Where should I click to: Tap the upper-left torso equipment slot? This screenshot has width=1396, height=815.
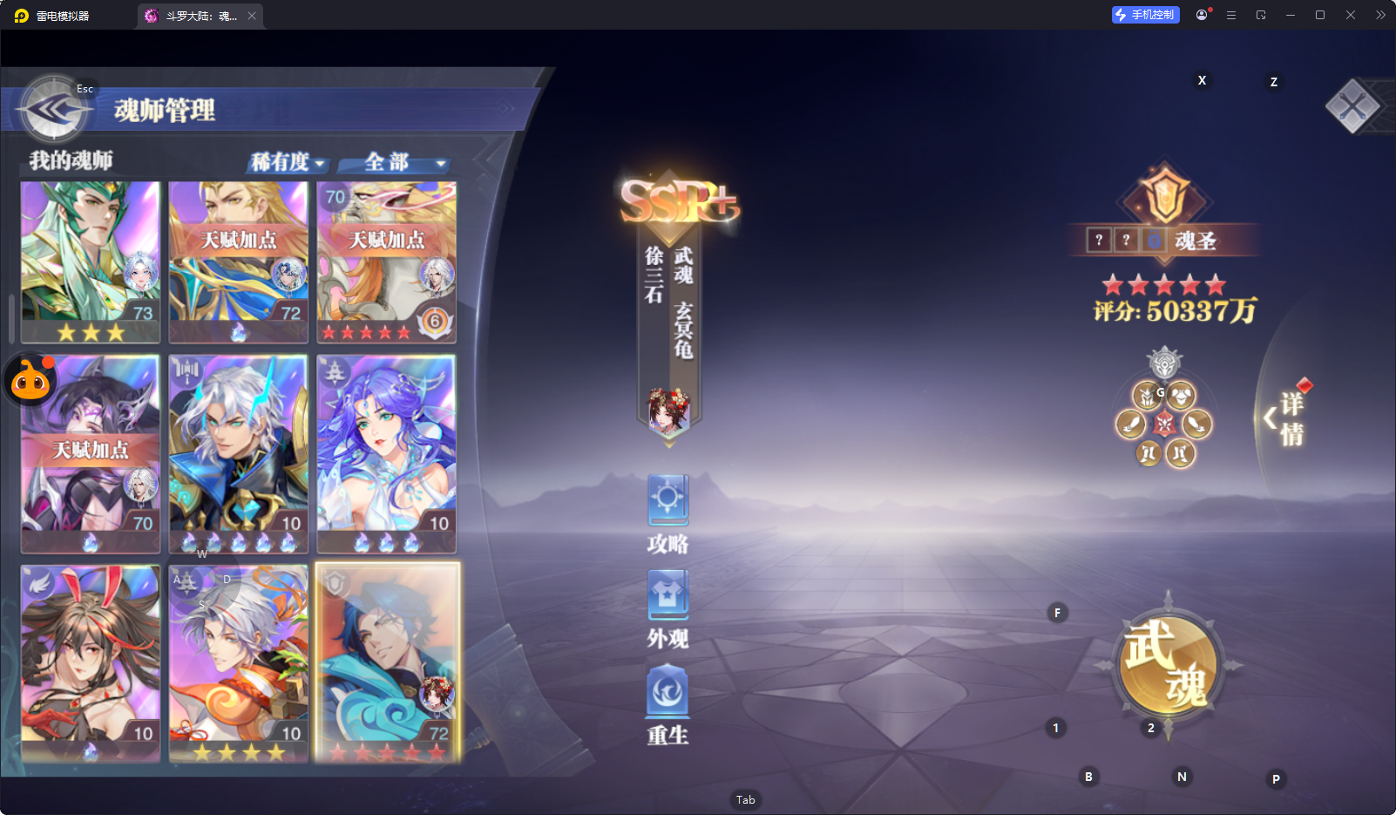pyautogui.click(x=1147, y=397)
